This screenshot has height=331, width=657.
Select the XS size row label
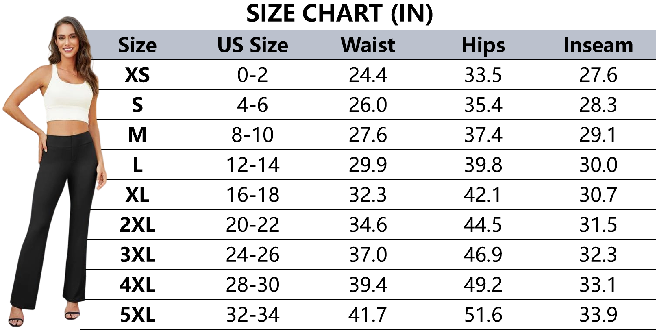[137, 75]
